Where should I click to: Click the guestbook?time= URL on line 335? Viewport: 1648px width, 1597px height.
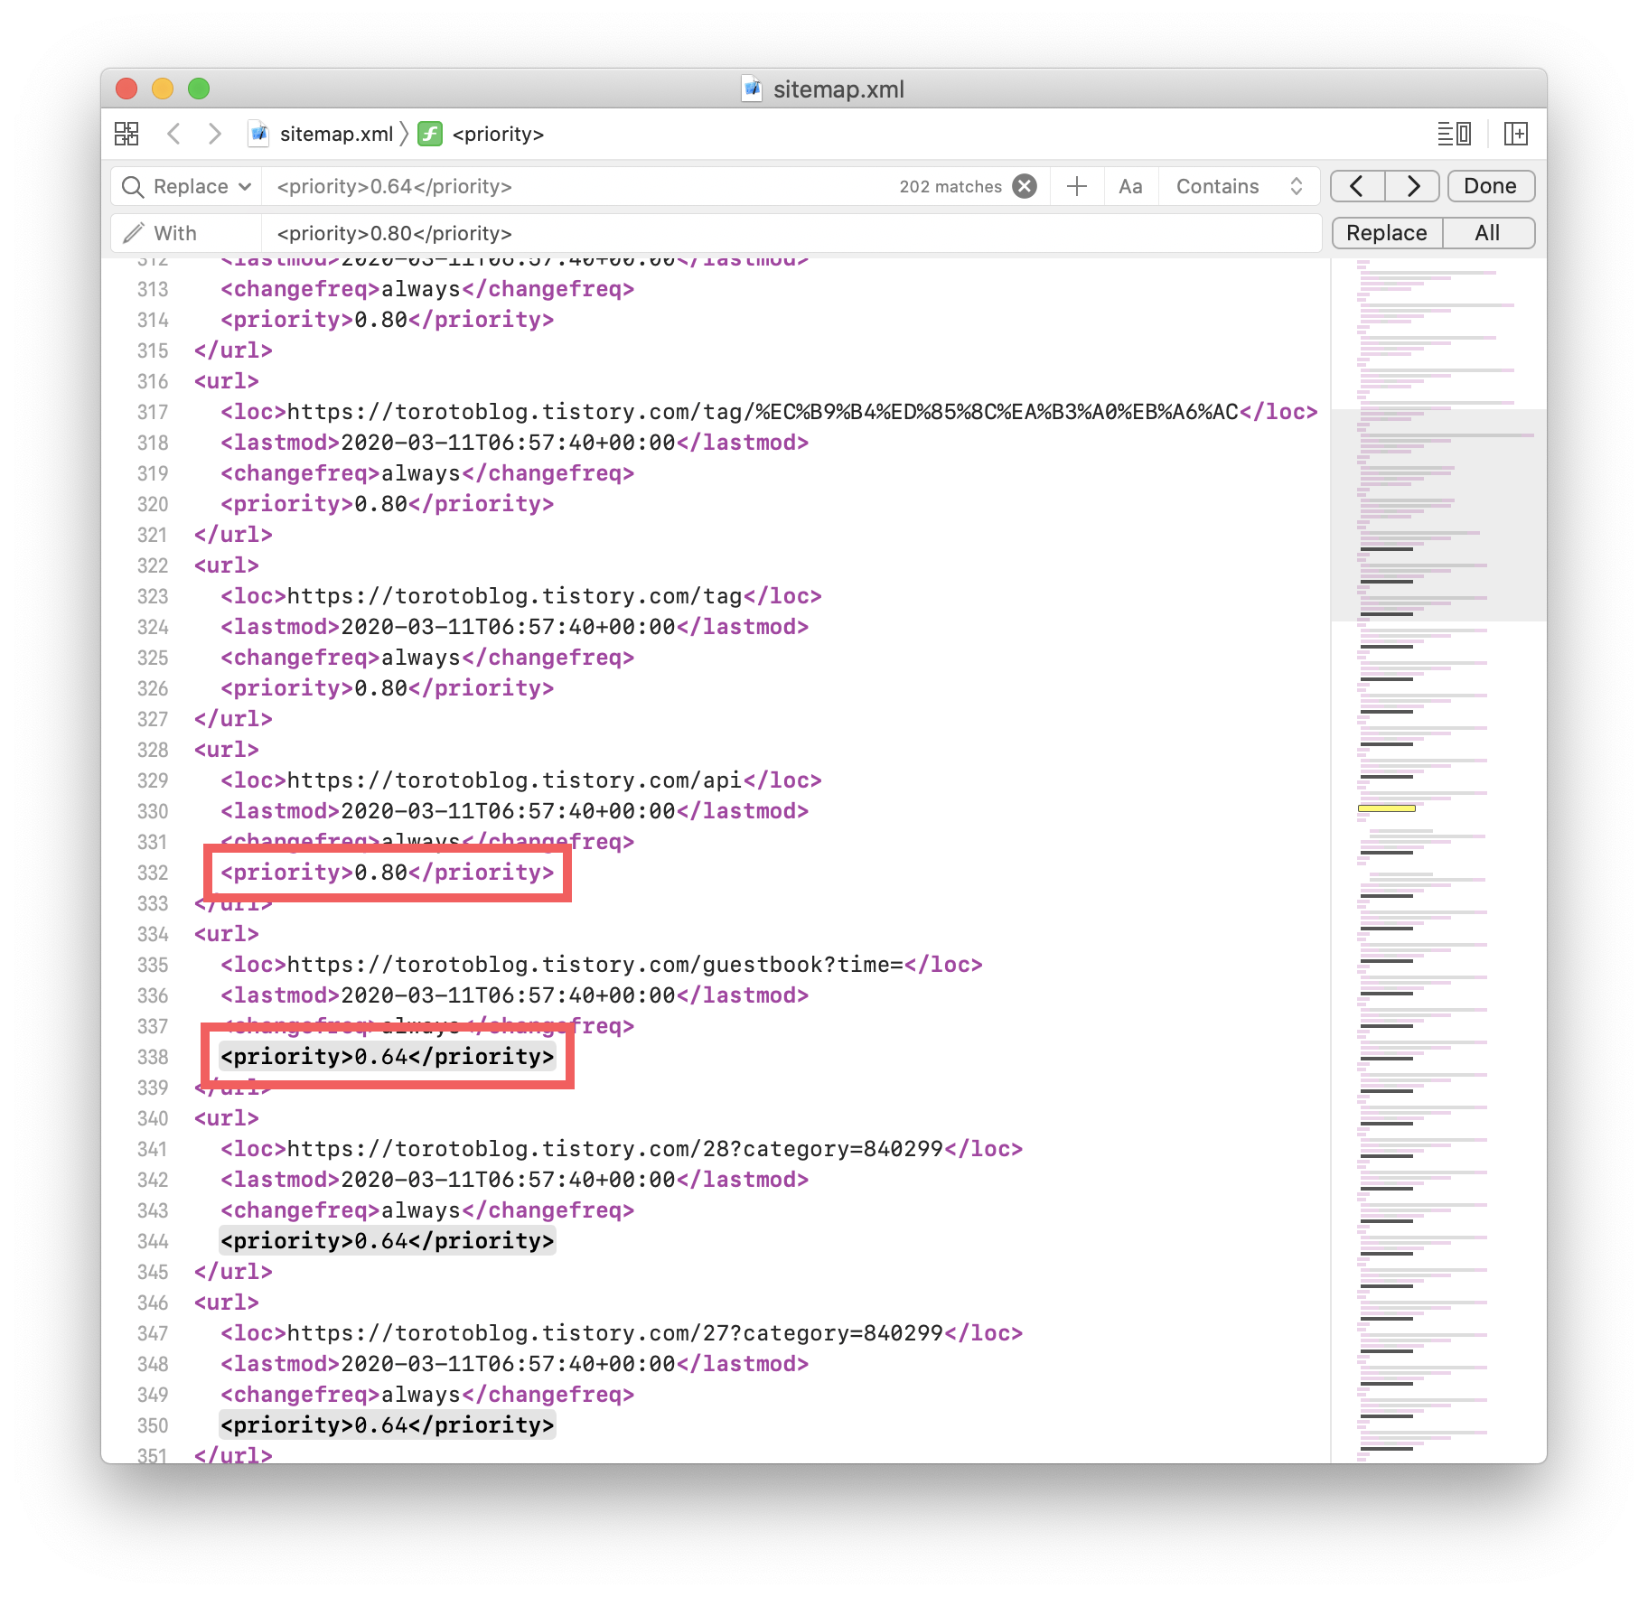click(595, 965)
